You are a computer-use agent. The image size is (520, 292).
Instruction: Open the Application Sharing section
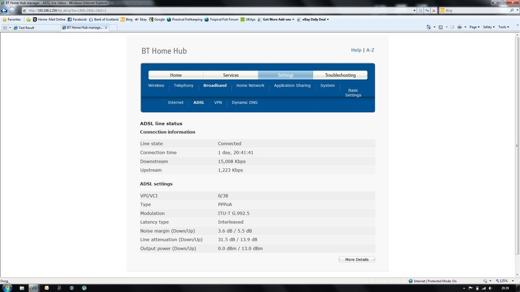(x=292, y=85)
